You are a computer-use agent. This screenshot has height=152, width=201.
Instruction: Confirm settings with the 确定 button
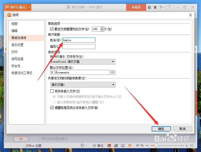point(161,128)
